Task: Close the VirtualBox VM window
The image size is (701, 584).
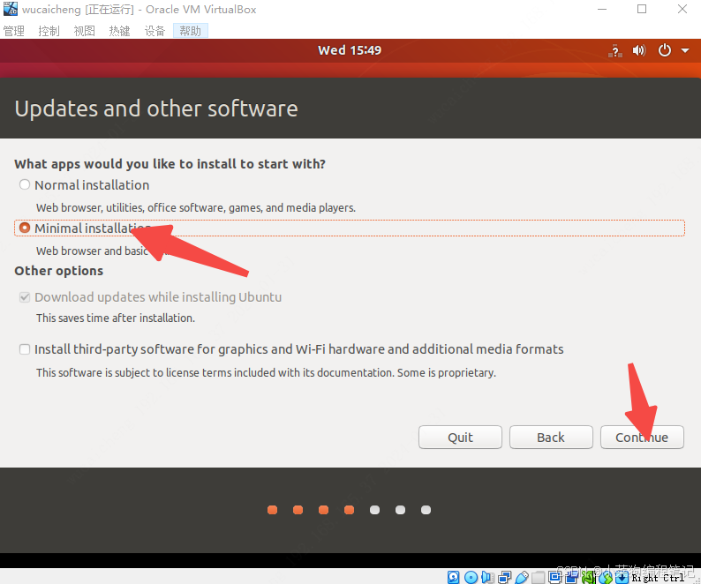Action: click(682, 9)
